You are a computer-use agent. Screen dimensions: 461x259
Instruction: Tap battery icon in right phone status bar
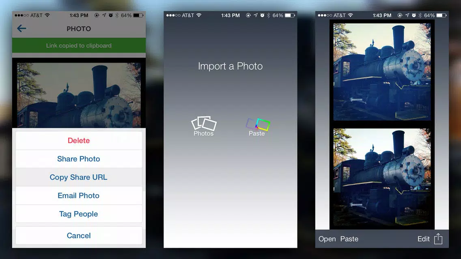(441, 15)
